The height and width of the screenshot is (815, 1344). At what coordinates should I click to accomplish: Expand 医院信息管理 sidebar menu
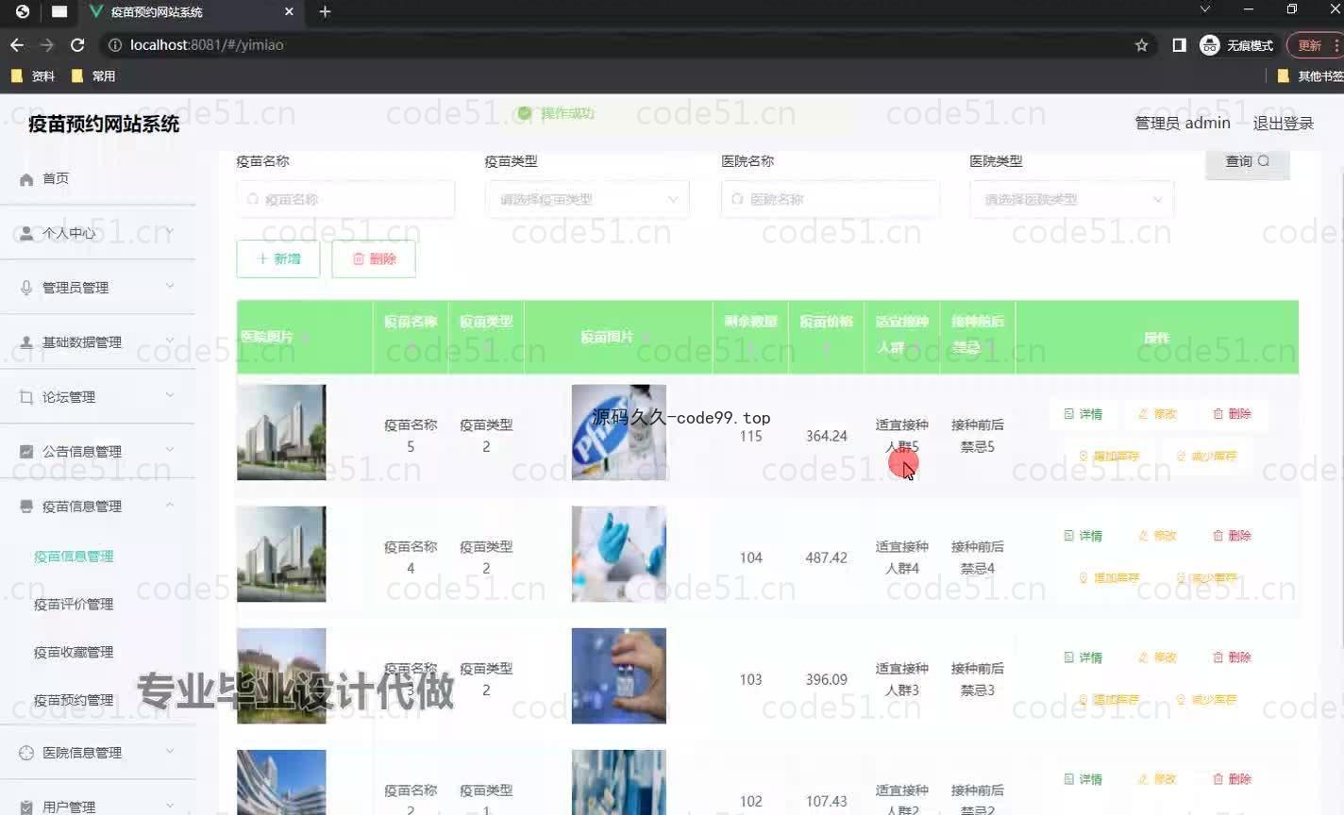pyautogui.click(x=98, y=753)
